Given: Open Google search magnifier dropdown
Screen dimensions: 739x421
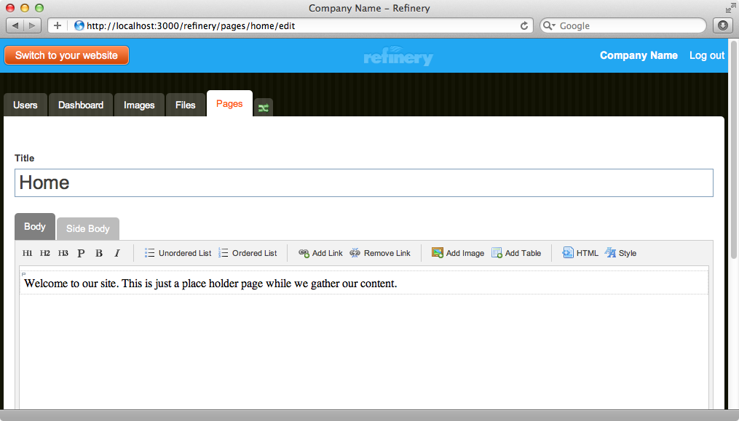Looking at the screenshot, I should tap(549, 25).
